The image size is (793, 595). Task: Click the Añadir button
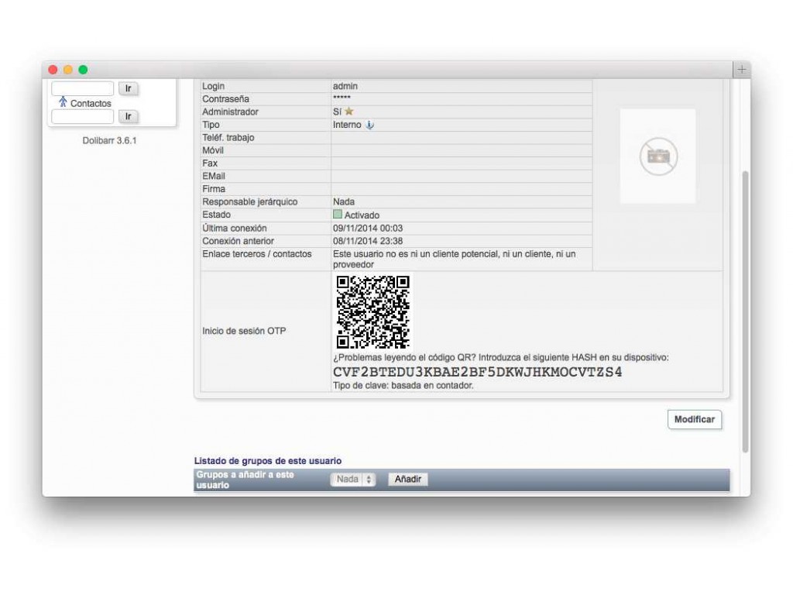coord(408,479)
